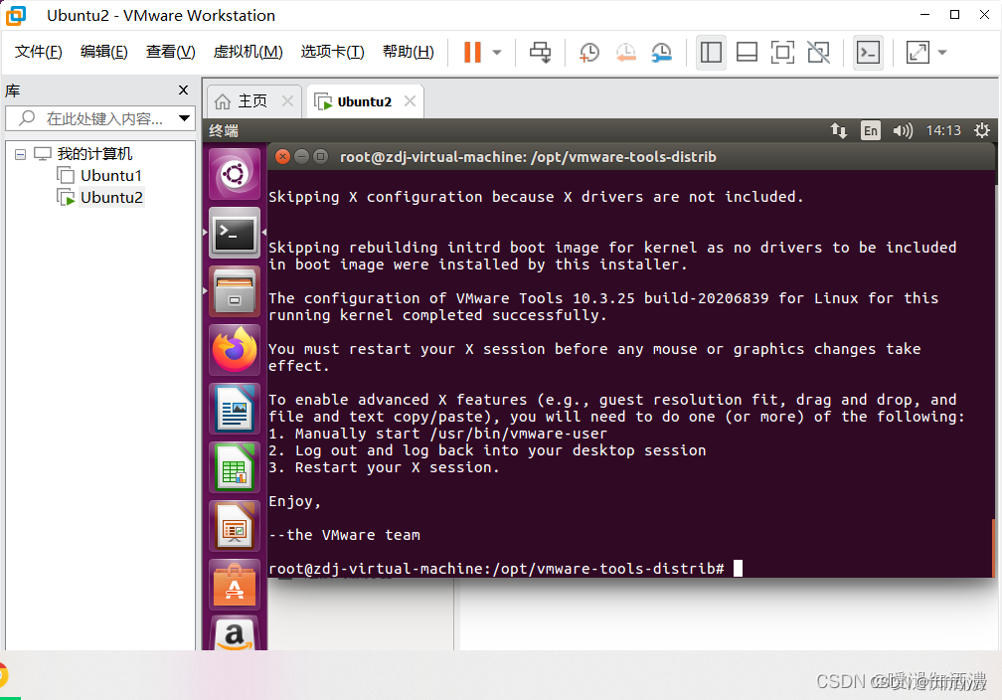Screen dimensions: 1002x700
Task: Click the VMware Workstation app icon
Action: pos(16,15)
